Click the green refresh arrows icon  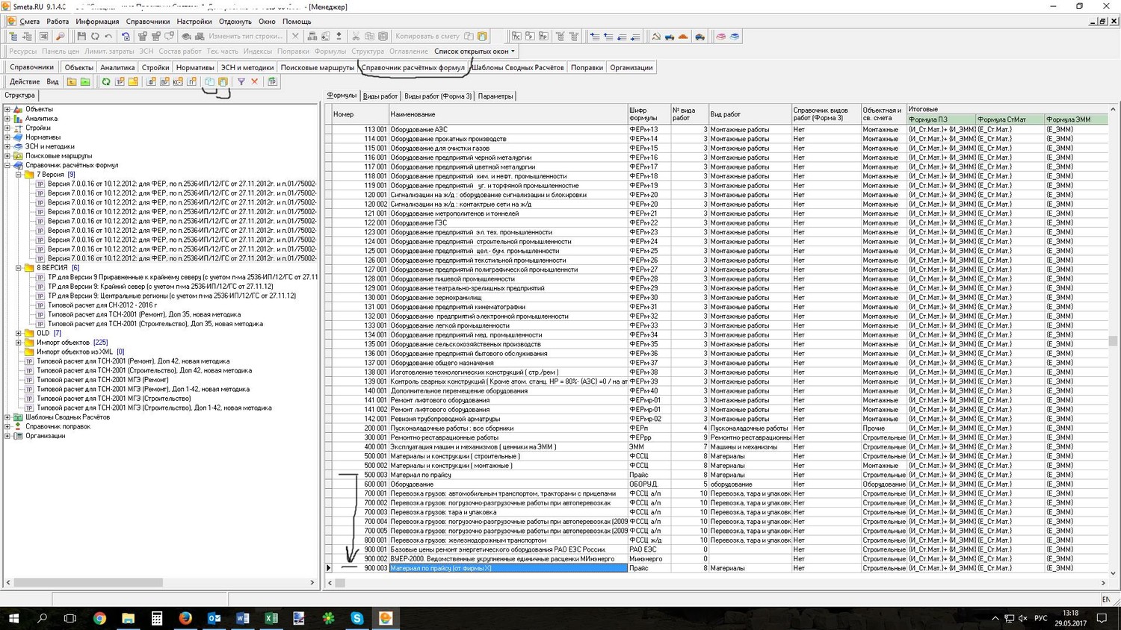pyautogui.click(x=106, y=81)
